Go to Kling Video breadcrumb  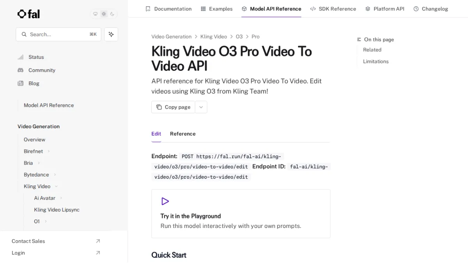(213, 37)
